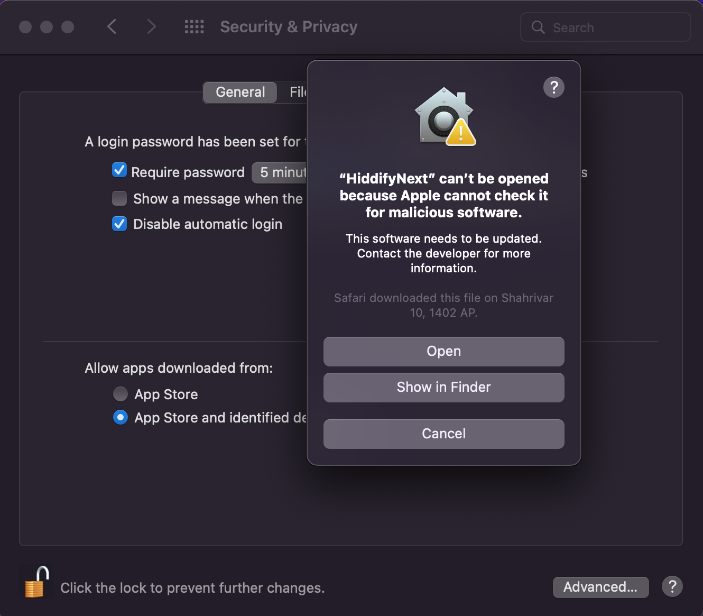Viewport: 703px width, 616px height.
Task: Open HiddifyNext despite the warning
Action: click(444, 351)
